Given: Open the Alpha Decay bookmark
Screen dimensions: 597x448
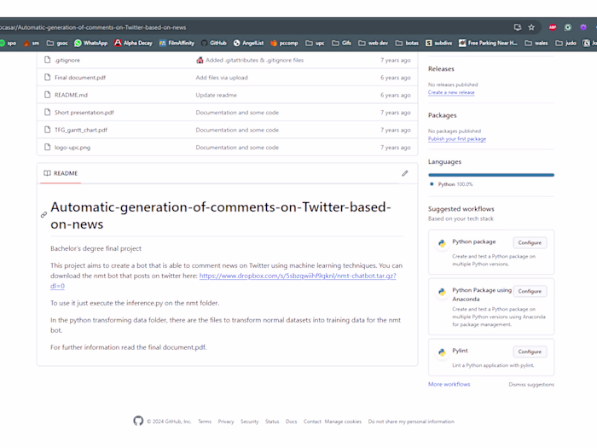Looking at the screenshot, I should coord(133,43).
